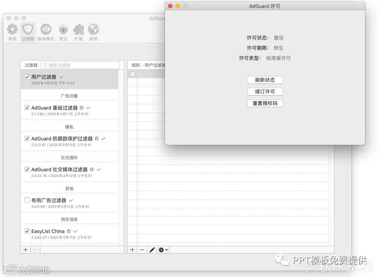This screenshot has height=277, width=379.
Task: Minimize the AdGuard 许可 window
Action: coord(178,6)
